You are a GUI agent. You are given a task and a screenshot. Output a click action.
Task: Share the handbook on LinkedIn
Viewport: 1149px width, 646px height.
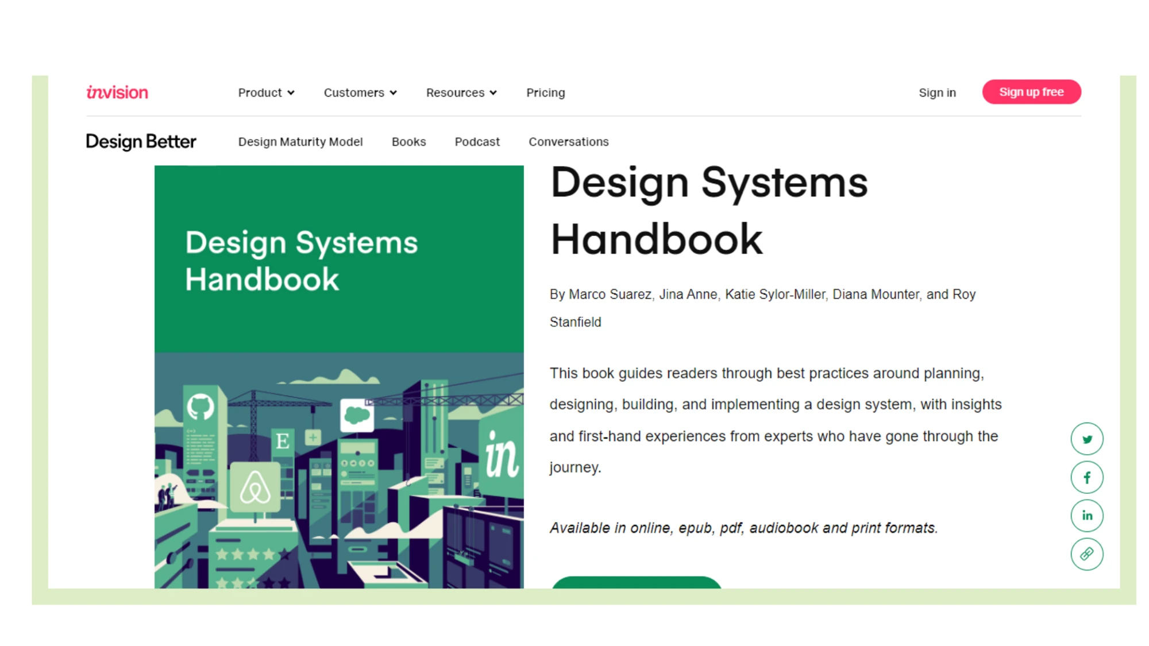(1087, 515)
